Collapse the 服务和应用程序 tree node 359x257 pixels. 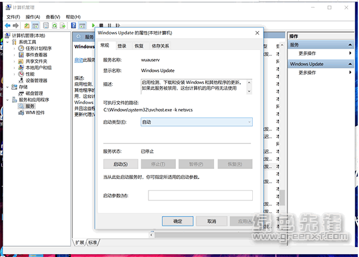pos(8,100)
